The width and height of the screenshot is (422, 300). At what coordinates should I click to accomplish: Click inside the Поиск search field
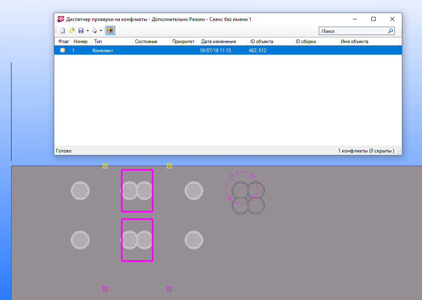[353, 31]
